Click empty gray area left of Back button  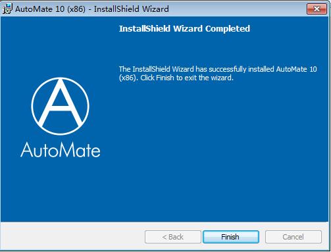(x=72, y=237)
